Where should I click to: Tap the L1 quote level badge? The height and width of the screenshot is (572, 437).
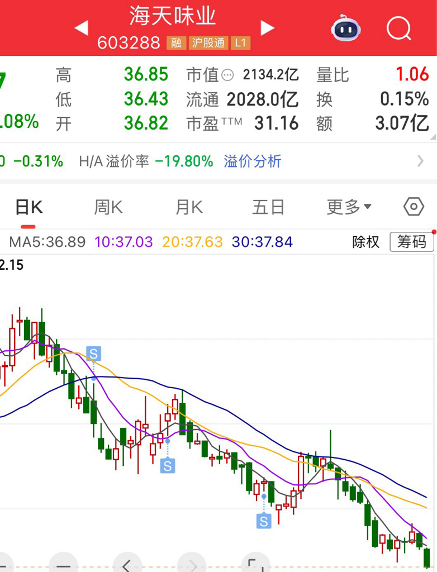click(x=241, y=43)
